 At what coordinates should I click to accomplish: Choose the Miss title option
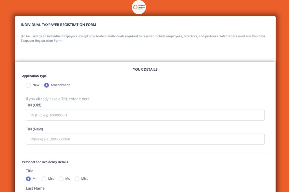coord(77,179)
